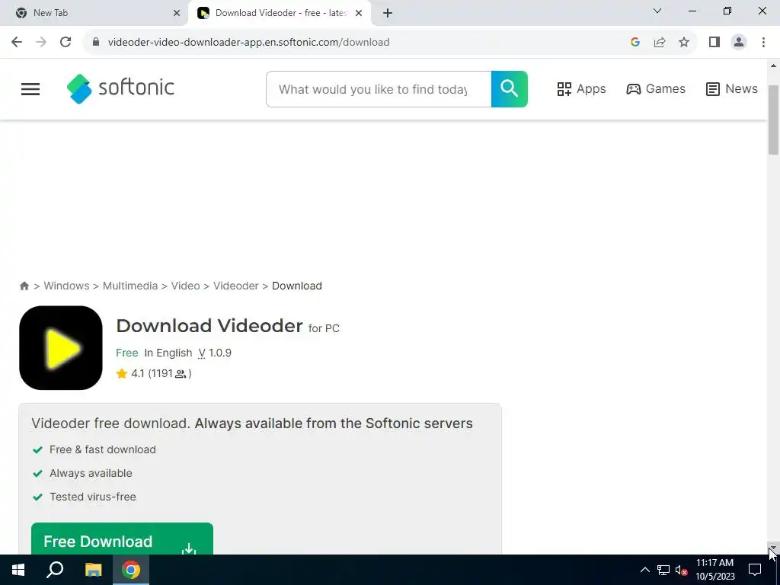Go back with the browser back arrow

17,43
